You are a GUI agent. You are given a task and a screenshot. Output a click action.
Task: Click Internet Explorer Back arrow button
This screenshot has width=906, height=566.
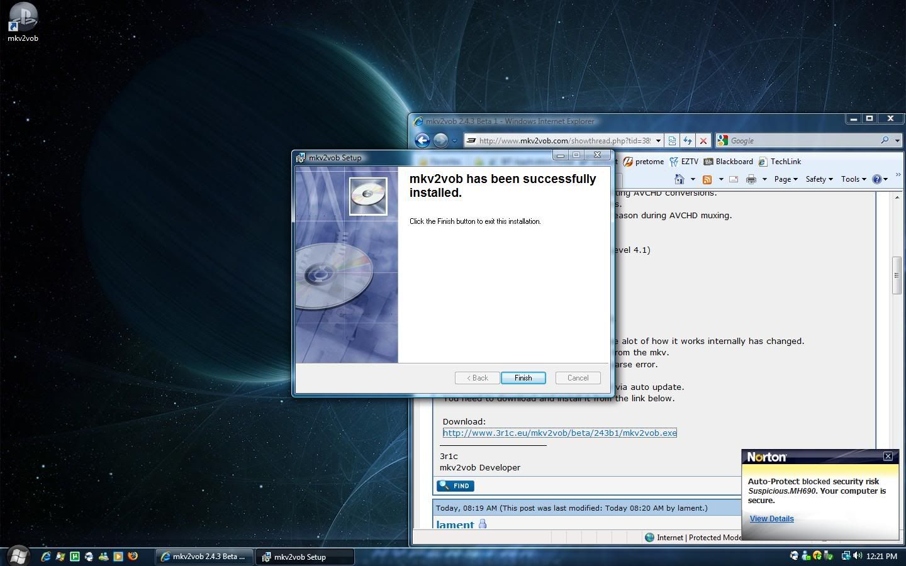tap(423, 140)
